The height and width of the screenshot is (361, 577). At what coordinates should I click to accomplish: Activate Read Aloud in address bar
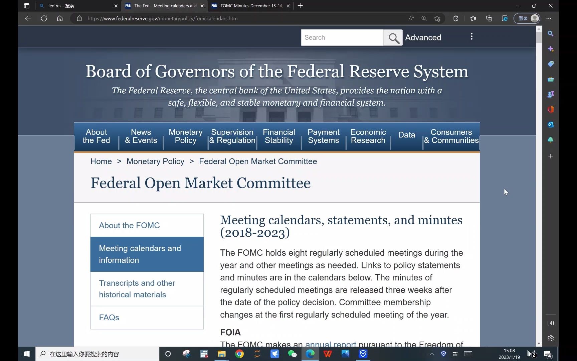[411, 18]
